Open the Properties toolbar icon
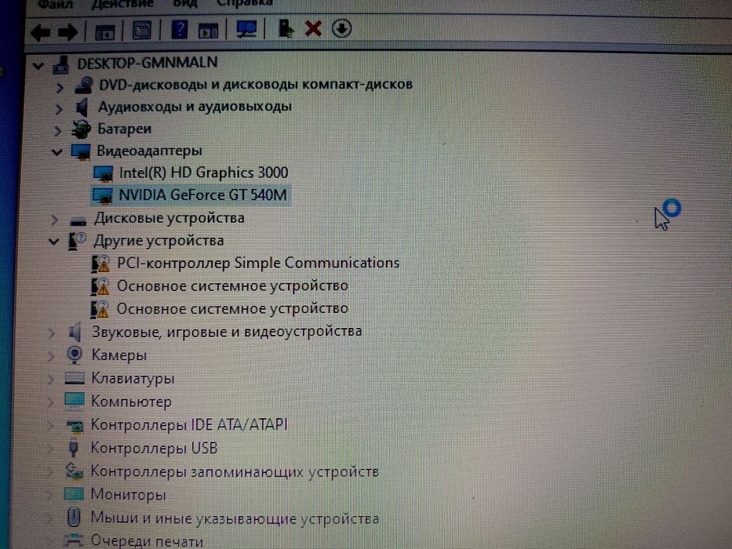Image resolution: width=732 pixels, height=549 pixels. pos(142,31)
